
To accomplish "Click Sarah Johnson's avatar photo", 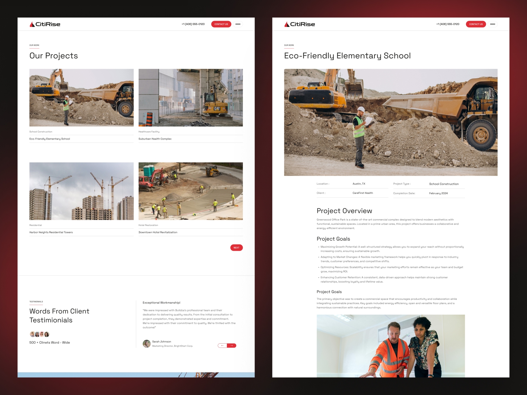I will 147,344.
